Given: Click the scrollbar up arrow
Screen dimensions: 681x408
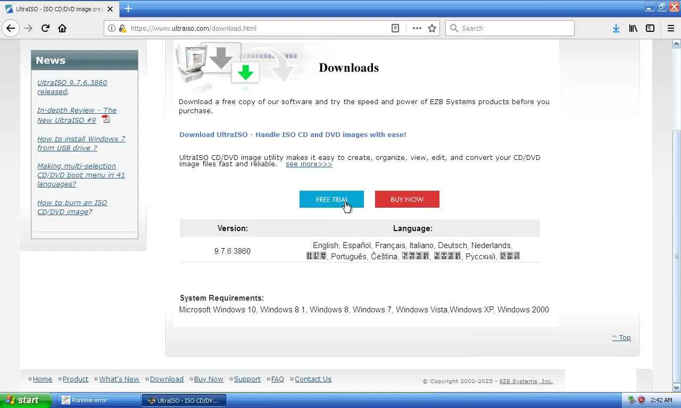Looking at the screenshot, I should tap(677, 44).
